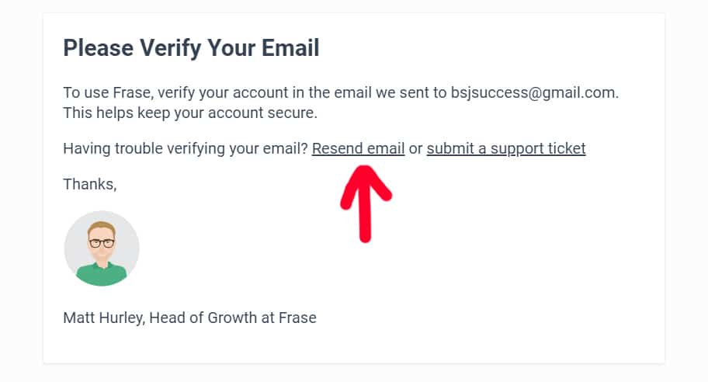Image resolution: width=708 pixels, height=382 pixels.
Task: Click the Thanks, closing text
Action: pos(90,184)
